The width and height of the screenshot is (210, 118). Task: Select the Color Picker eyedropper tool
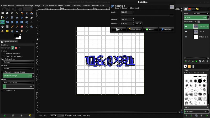coord(7,18)
